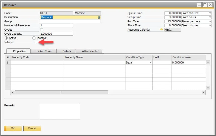Viewport: 216px width, 136px height.
Task: Click the empty Group input field
Action: (70, 21)
